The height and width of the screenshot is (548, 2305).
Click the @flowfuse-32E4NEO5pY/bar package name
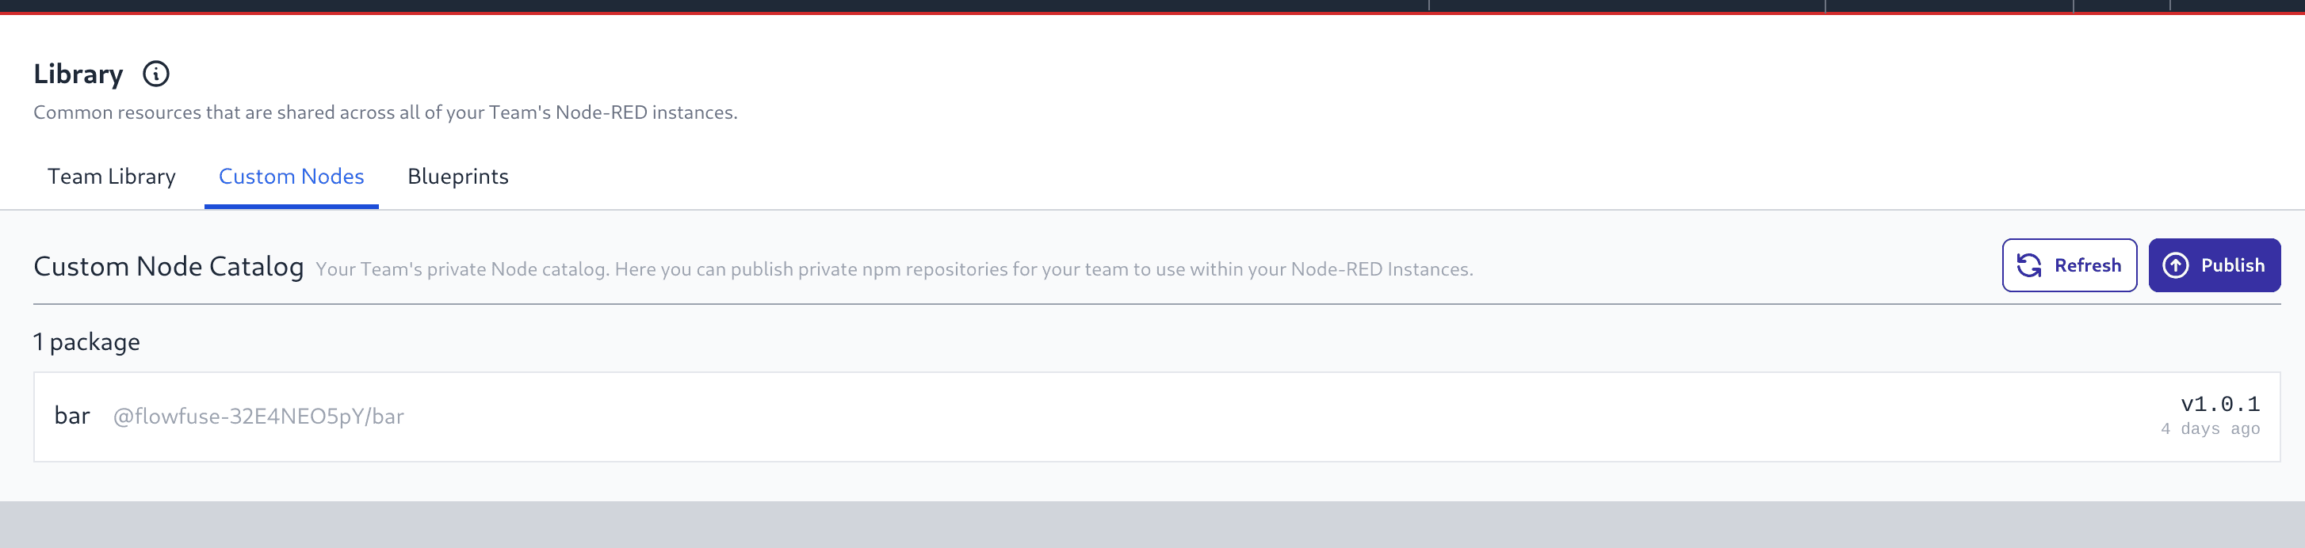click(x=258, y=416)
